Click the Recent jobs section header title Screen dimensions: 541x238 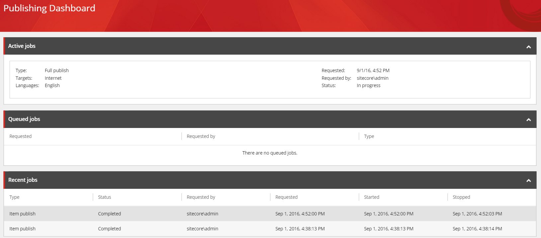pos(23,180)
